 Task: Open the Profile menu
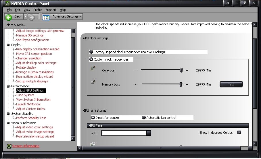(38, 10)
